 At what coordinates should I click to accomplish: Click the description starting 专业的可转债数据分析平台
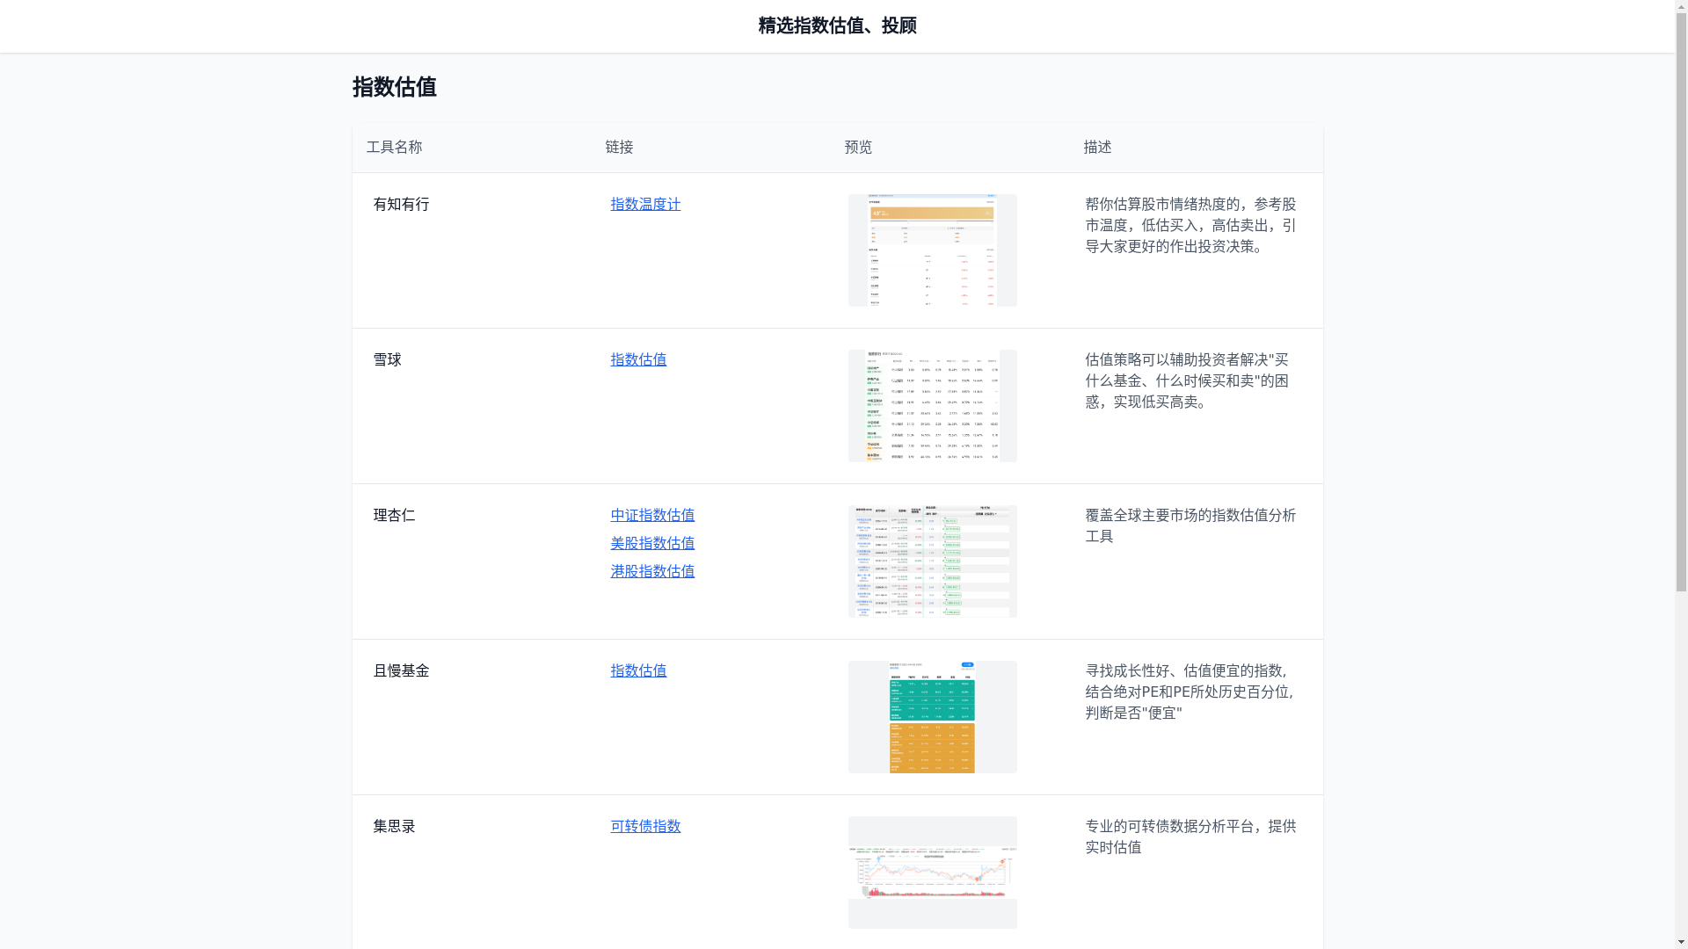[1190, 837]
